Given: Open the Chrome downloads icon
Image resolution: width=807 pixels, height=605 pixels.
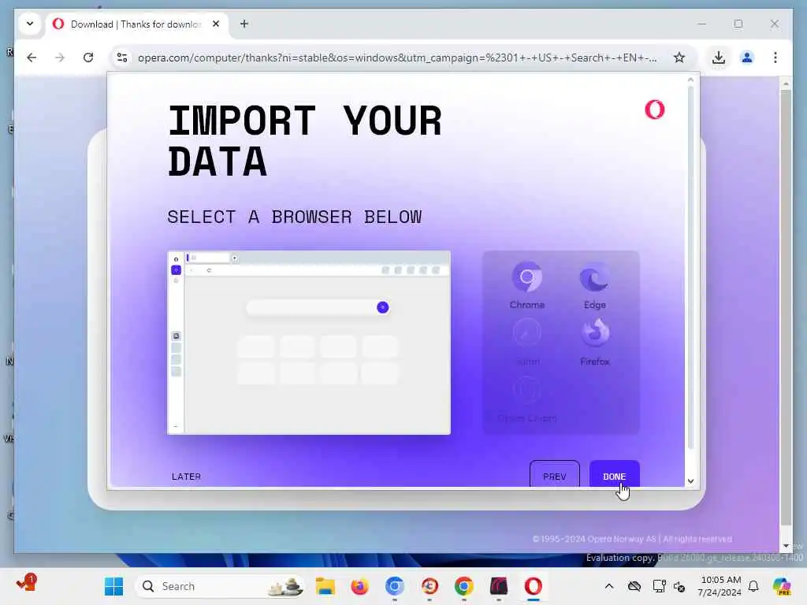Looking at the screenshot, I should coord(719,58).
